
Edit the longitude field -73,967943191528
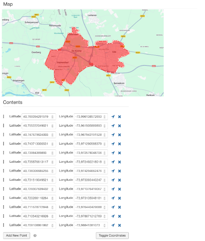pyautogui.click(x=91, y=135)
